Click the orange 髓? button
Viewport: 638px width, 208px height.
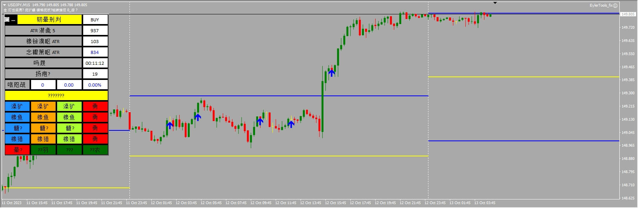pyautogui.click(x=43, y=128)
